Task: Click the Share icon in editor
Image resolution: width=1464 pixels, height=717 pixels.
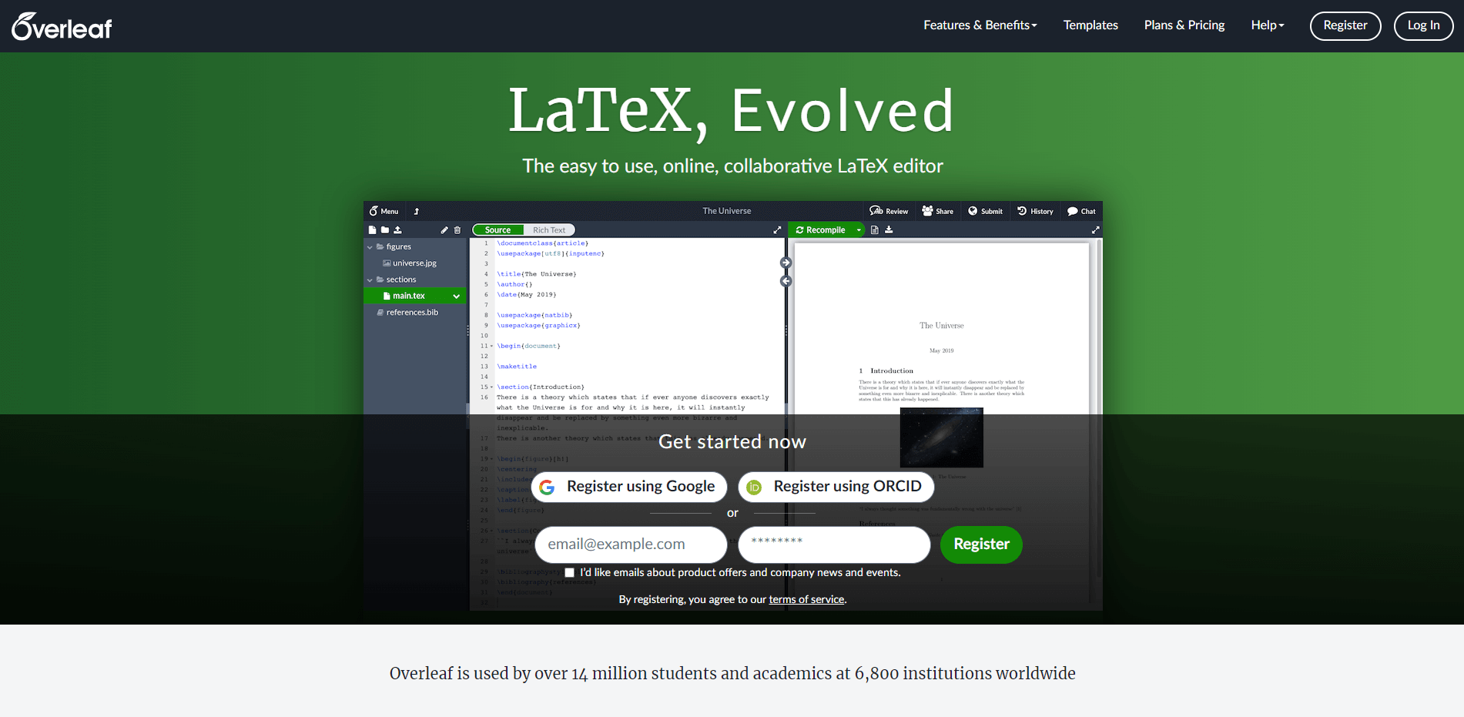Action: (937, 211)
